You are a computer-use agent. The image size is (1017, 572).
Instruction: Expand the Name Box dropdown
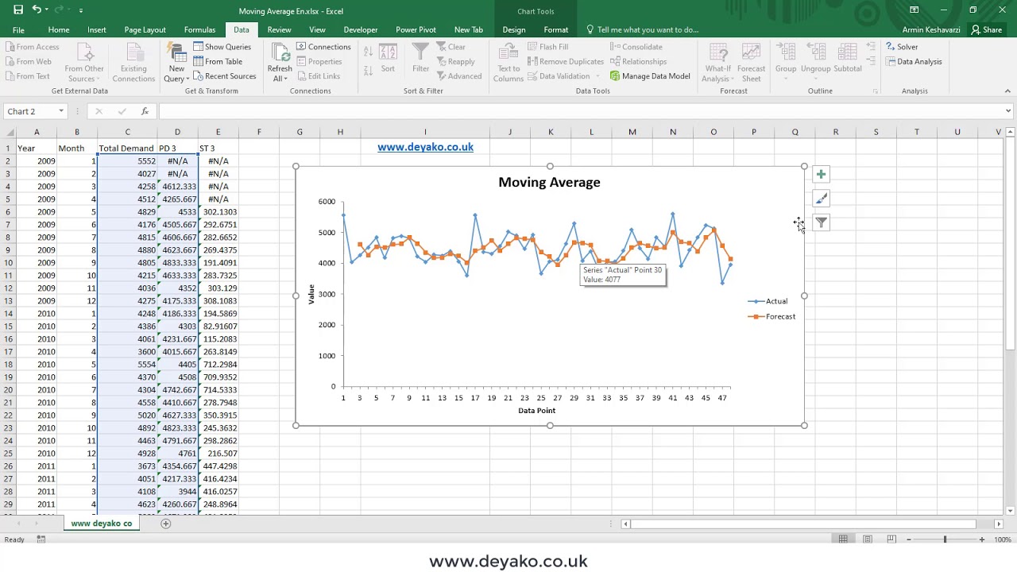(61, 111)
